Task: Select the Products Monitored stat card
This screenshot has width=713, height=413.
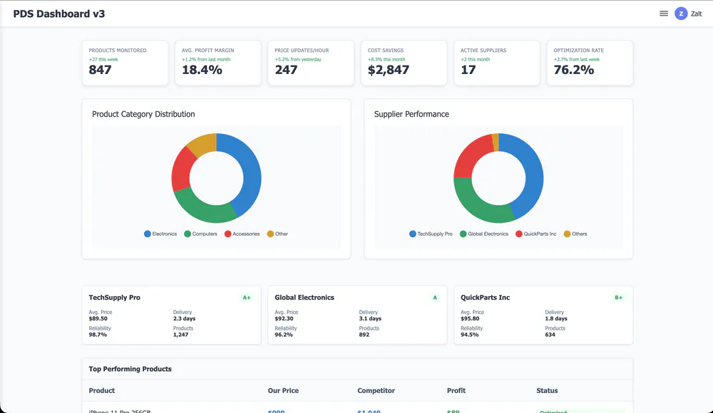Action: click(125, 63)
